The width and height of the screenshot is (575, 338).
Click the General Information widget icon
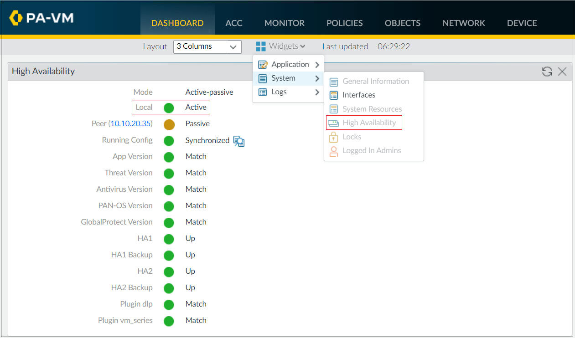pyautogui.click(x=333, y=81)
